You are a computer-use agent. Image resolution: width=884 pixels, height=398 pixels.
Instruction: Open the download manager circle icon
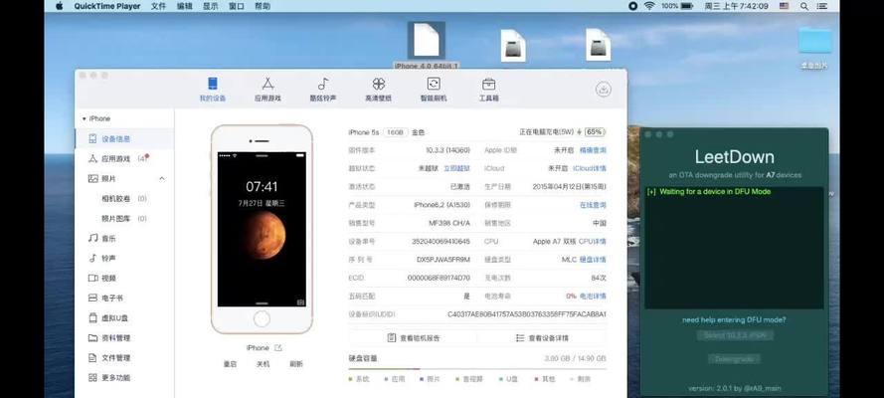604,90
